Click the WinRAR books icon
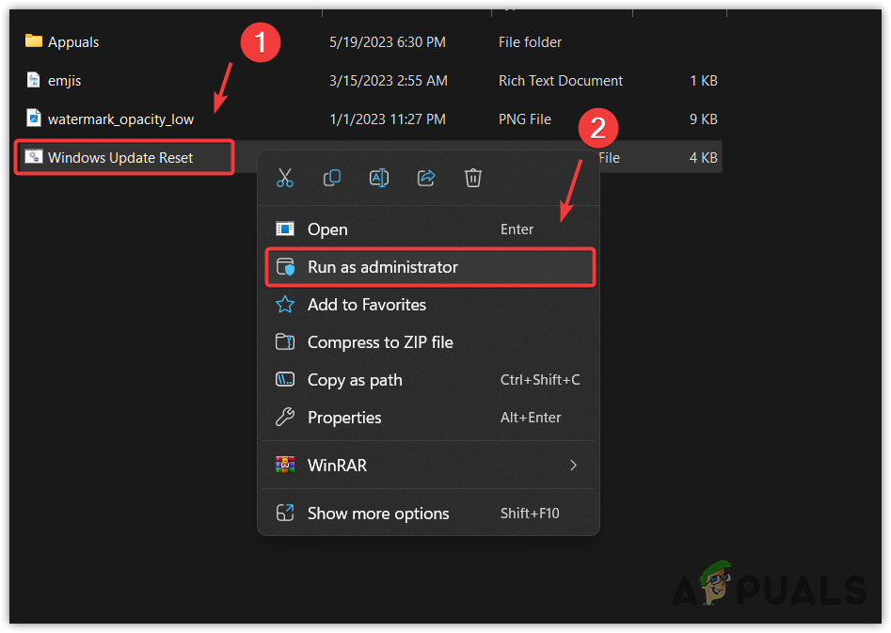The height and width of the screenshot is (633, 891). [285, 465]
